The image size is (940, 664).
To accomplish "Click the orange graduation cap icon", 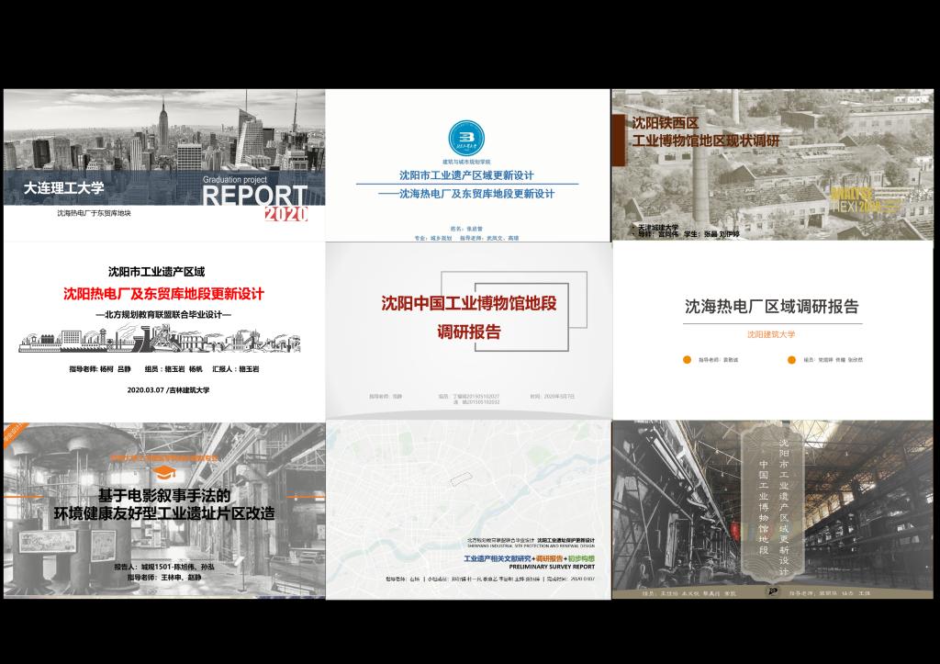I will click(x=164, y=472).
